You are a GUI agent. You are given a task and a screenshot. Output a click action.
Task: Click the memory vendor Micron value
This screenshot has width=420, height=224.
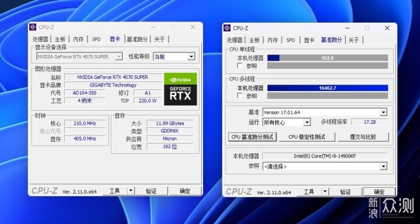coord(170,139)
